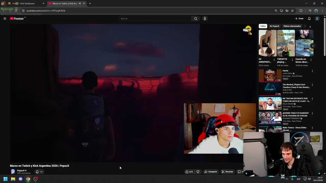Open options for ME TRATAN DIFERENTE video
326x183 pixels.
(x=312, y=99)
